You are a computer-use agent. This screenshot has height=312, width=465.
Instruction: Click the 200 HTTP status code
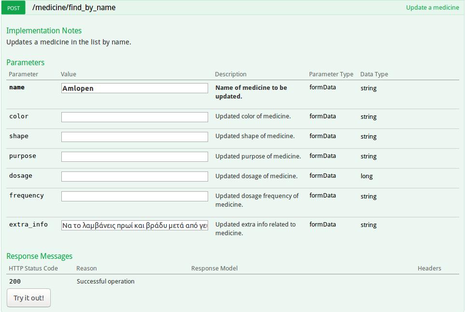click(x=15, y=281)
